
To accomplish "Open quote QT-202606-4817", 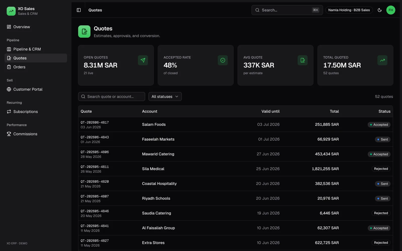I will (x=95, y=122).
